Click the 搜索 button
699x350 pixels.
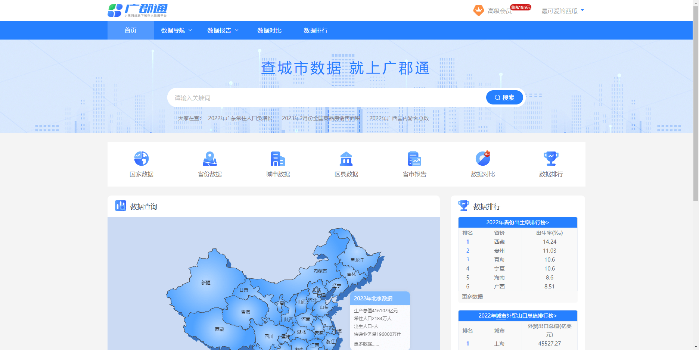pyautogui.click(x=504, y=98)
